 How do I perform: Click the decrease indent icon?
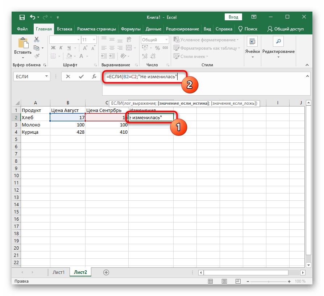[x=104, y=56]
